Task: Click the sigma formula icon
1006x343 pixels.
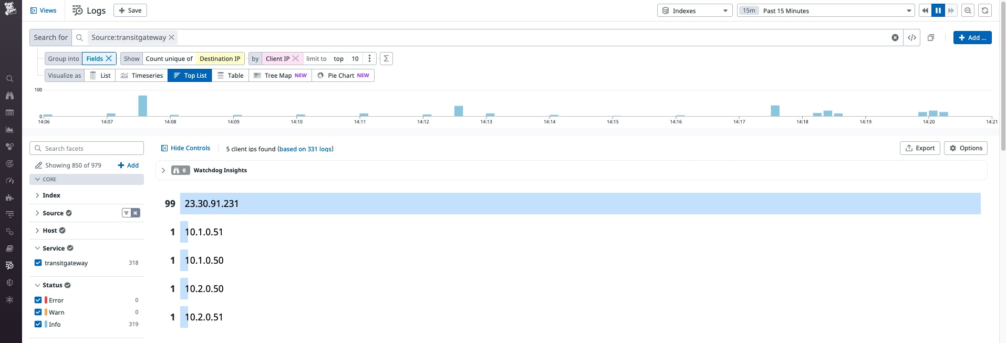Action: coord(386,58)
